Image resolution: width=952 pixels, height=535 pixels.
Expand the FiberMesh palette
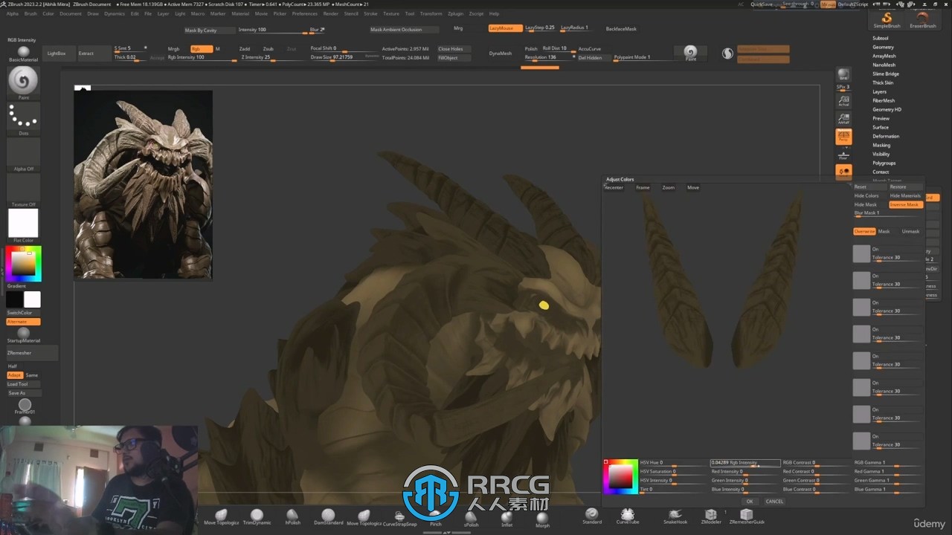tap(884, 100)
